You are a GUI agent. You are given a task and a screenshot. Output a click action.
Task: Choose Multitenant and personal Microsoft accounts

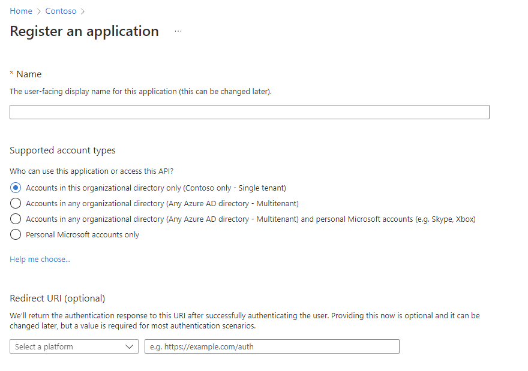click(14, 219)
